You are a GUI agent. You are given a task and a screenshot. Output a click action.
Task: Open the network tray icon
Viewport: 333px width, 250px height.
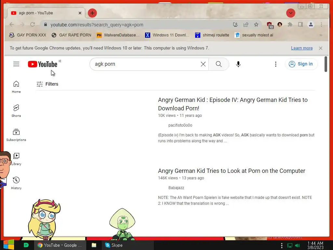[x=290, y=245]
